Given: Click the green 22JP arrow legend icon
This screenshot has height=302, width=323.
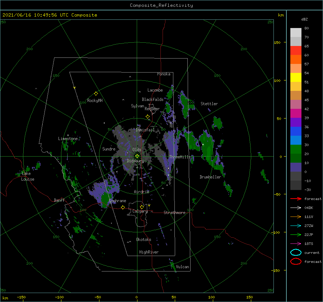Looking at the screenshot, I should (296, 234).
